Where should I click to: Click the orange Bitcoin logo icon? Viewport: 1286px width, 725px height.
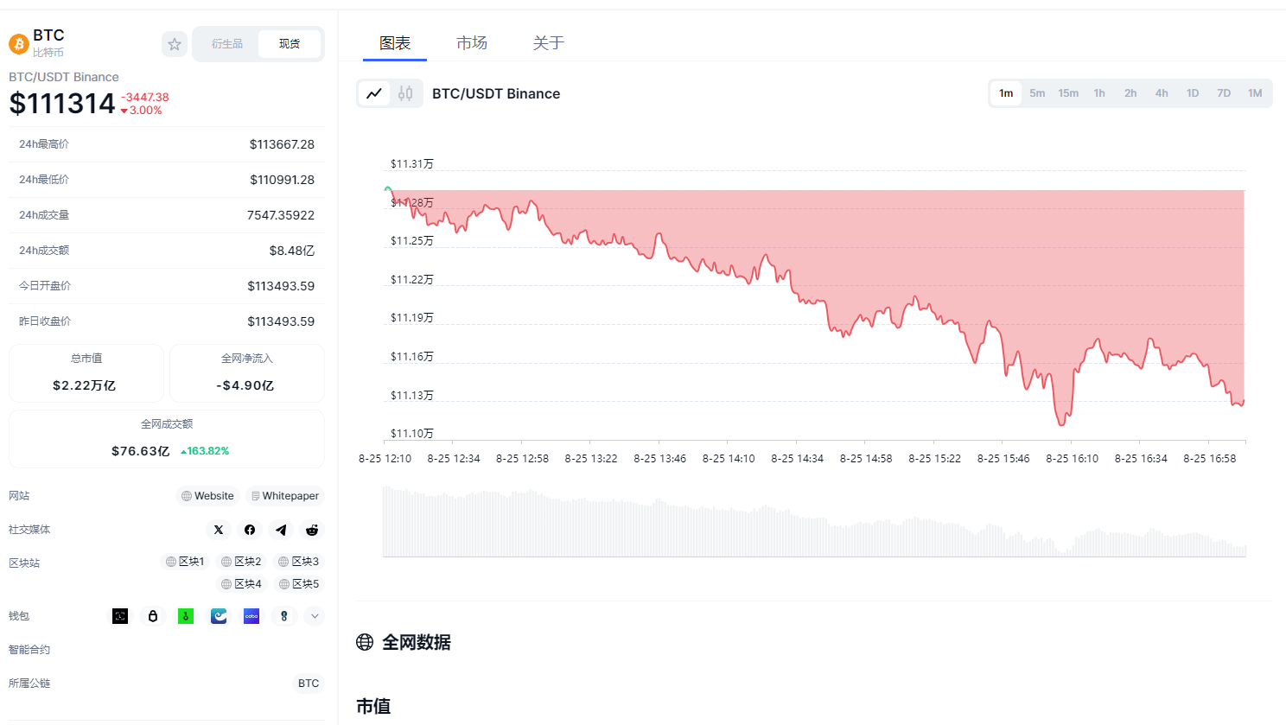[19, 43]
